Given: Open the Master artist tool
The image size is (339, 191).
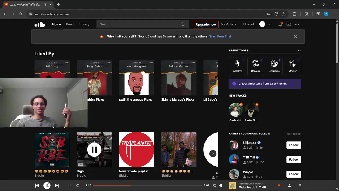Looking at the screenshot, I should click(x=292, y=66).
